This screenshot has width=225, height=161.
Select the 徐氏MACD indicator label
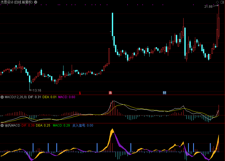click(12, 125)
